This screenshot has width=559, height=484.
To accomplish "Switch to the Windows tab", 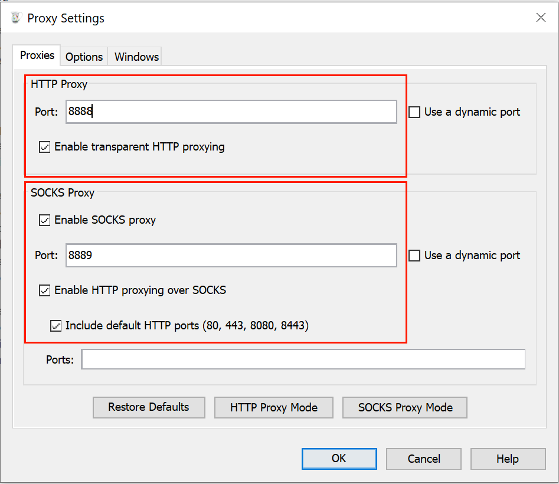I will [136, 57].
